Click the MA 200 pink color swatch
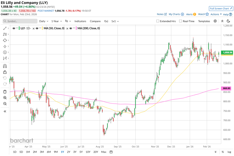Image resolution: width=234 pixels, height=156 pixels. 76,28
